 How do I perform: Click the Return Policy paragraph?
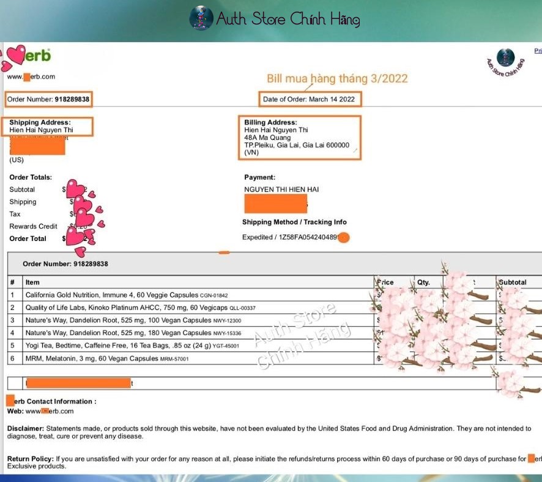point(275,462)
